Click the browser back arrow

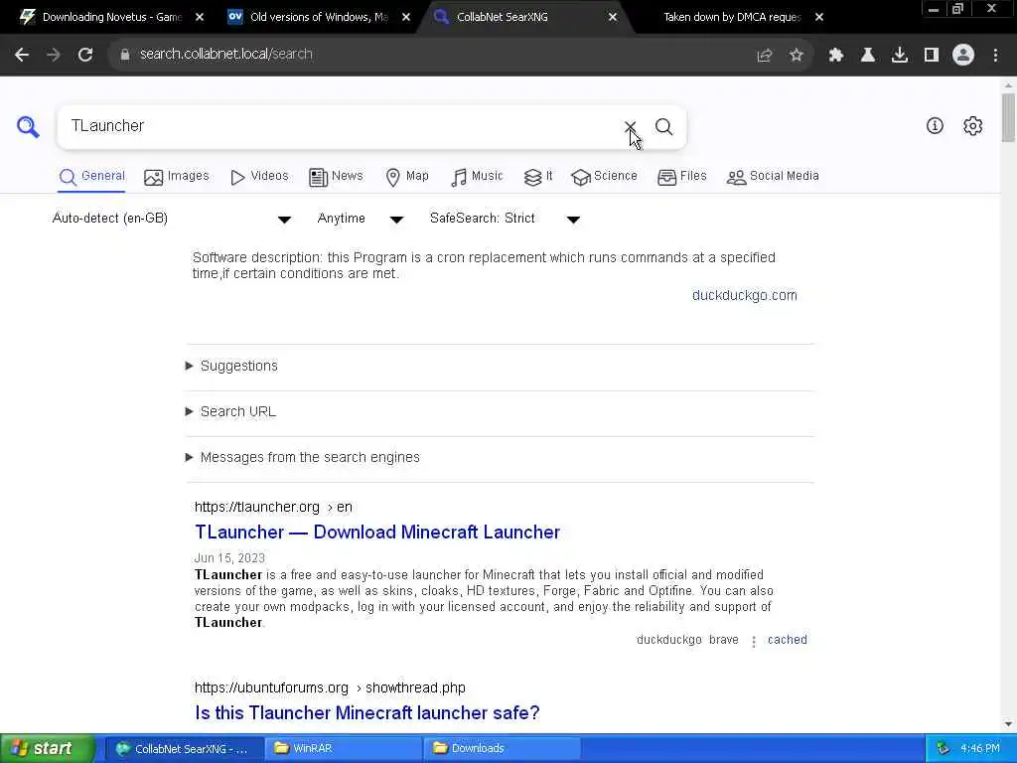22,55
